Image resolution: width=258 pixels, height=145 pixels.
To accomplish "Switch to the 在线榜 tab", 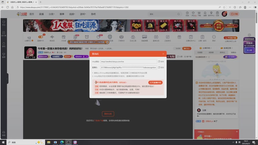I will [x=200, y=53].
